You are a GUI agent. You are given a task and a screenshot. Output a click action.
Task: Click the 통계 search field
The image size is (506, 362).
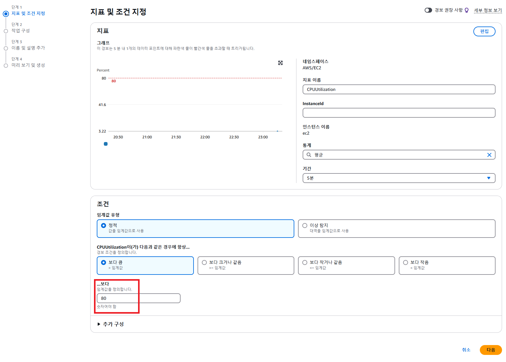tap(399, 155)
